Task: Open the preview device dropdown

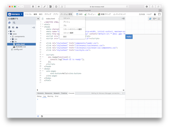Action: (x=155, y=19)
